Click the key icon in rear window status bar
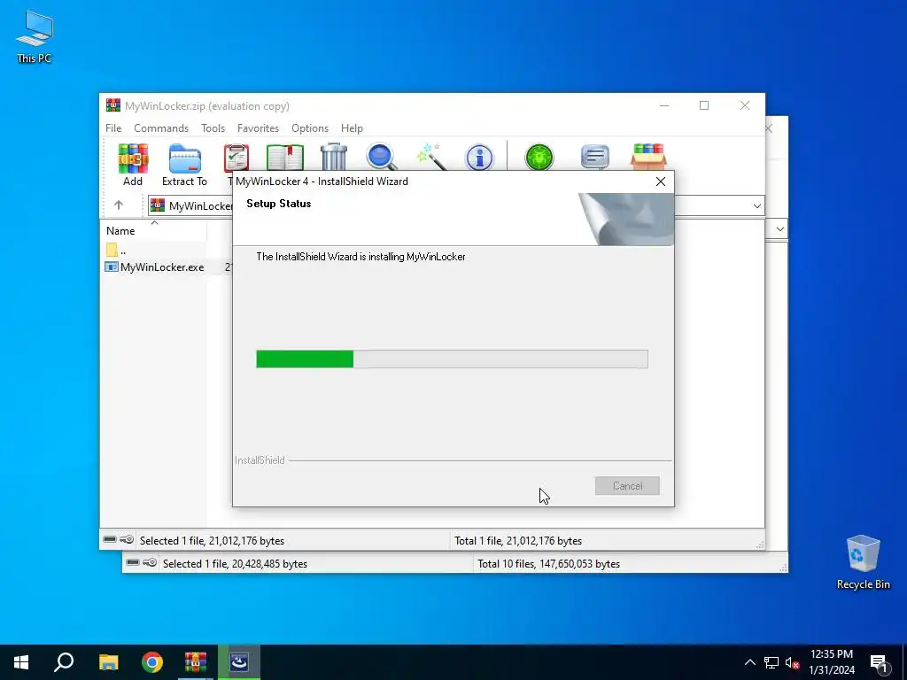Viewport: 907px width, 680px height. click(150, 562)
